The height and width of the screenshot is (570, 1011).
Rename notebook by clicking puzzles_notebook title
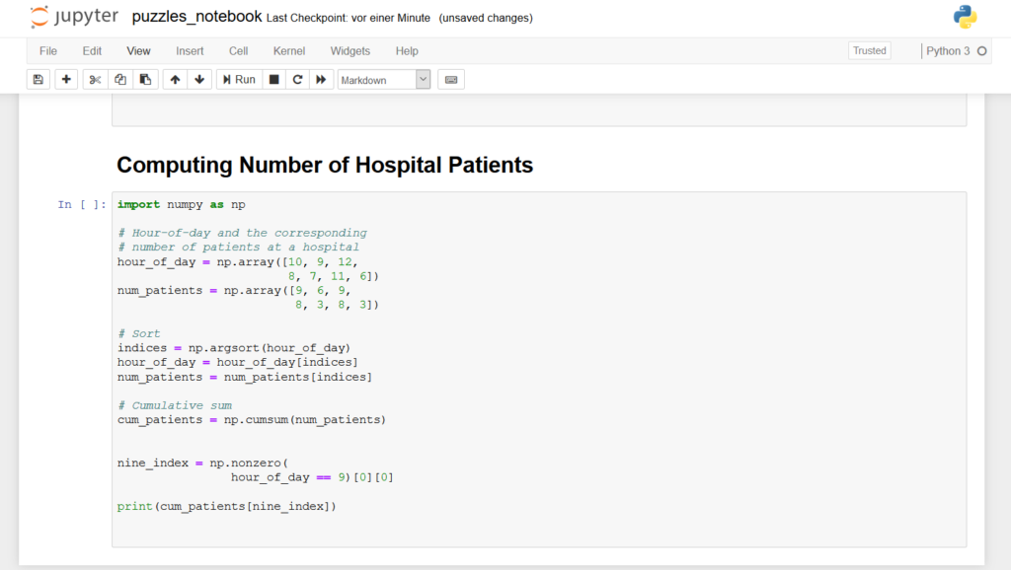pos(197,17)
